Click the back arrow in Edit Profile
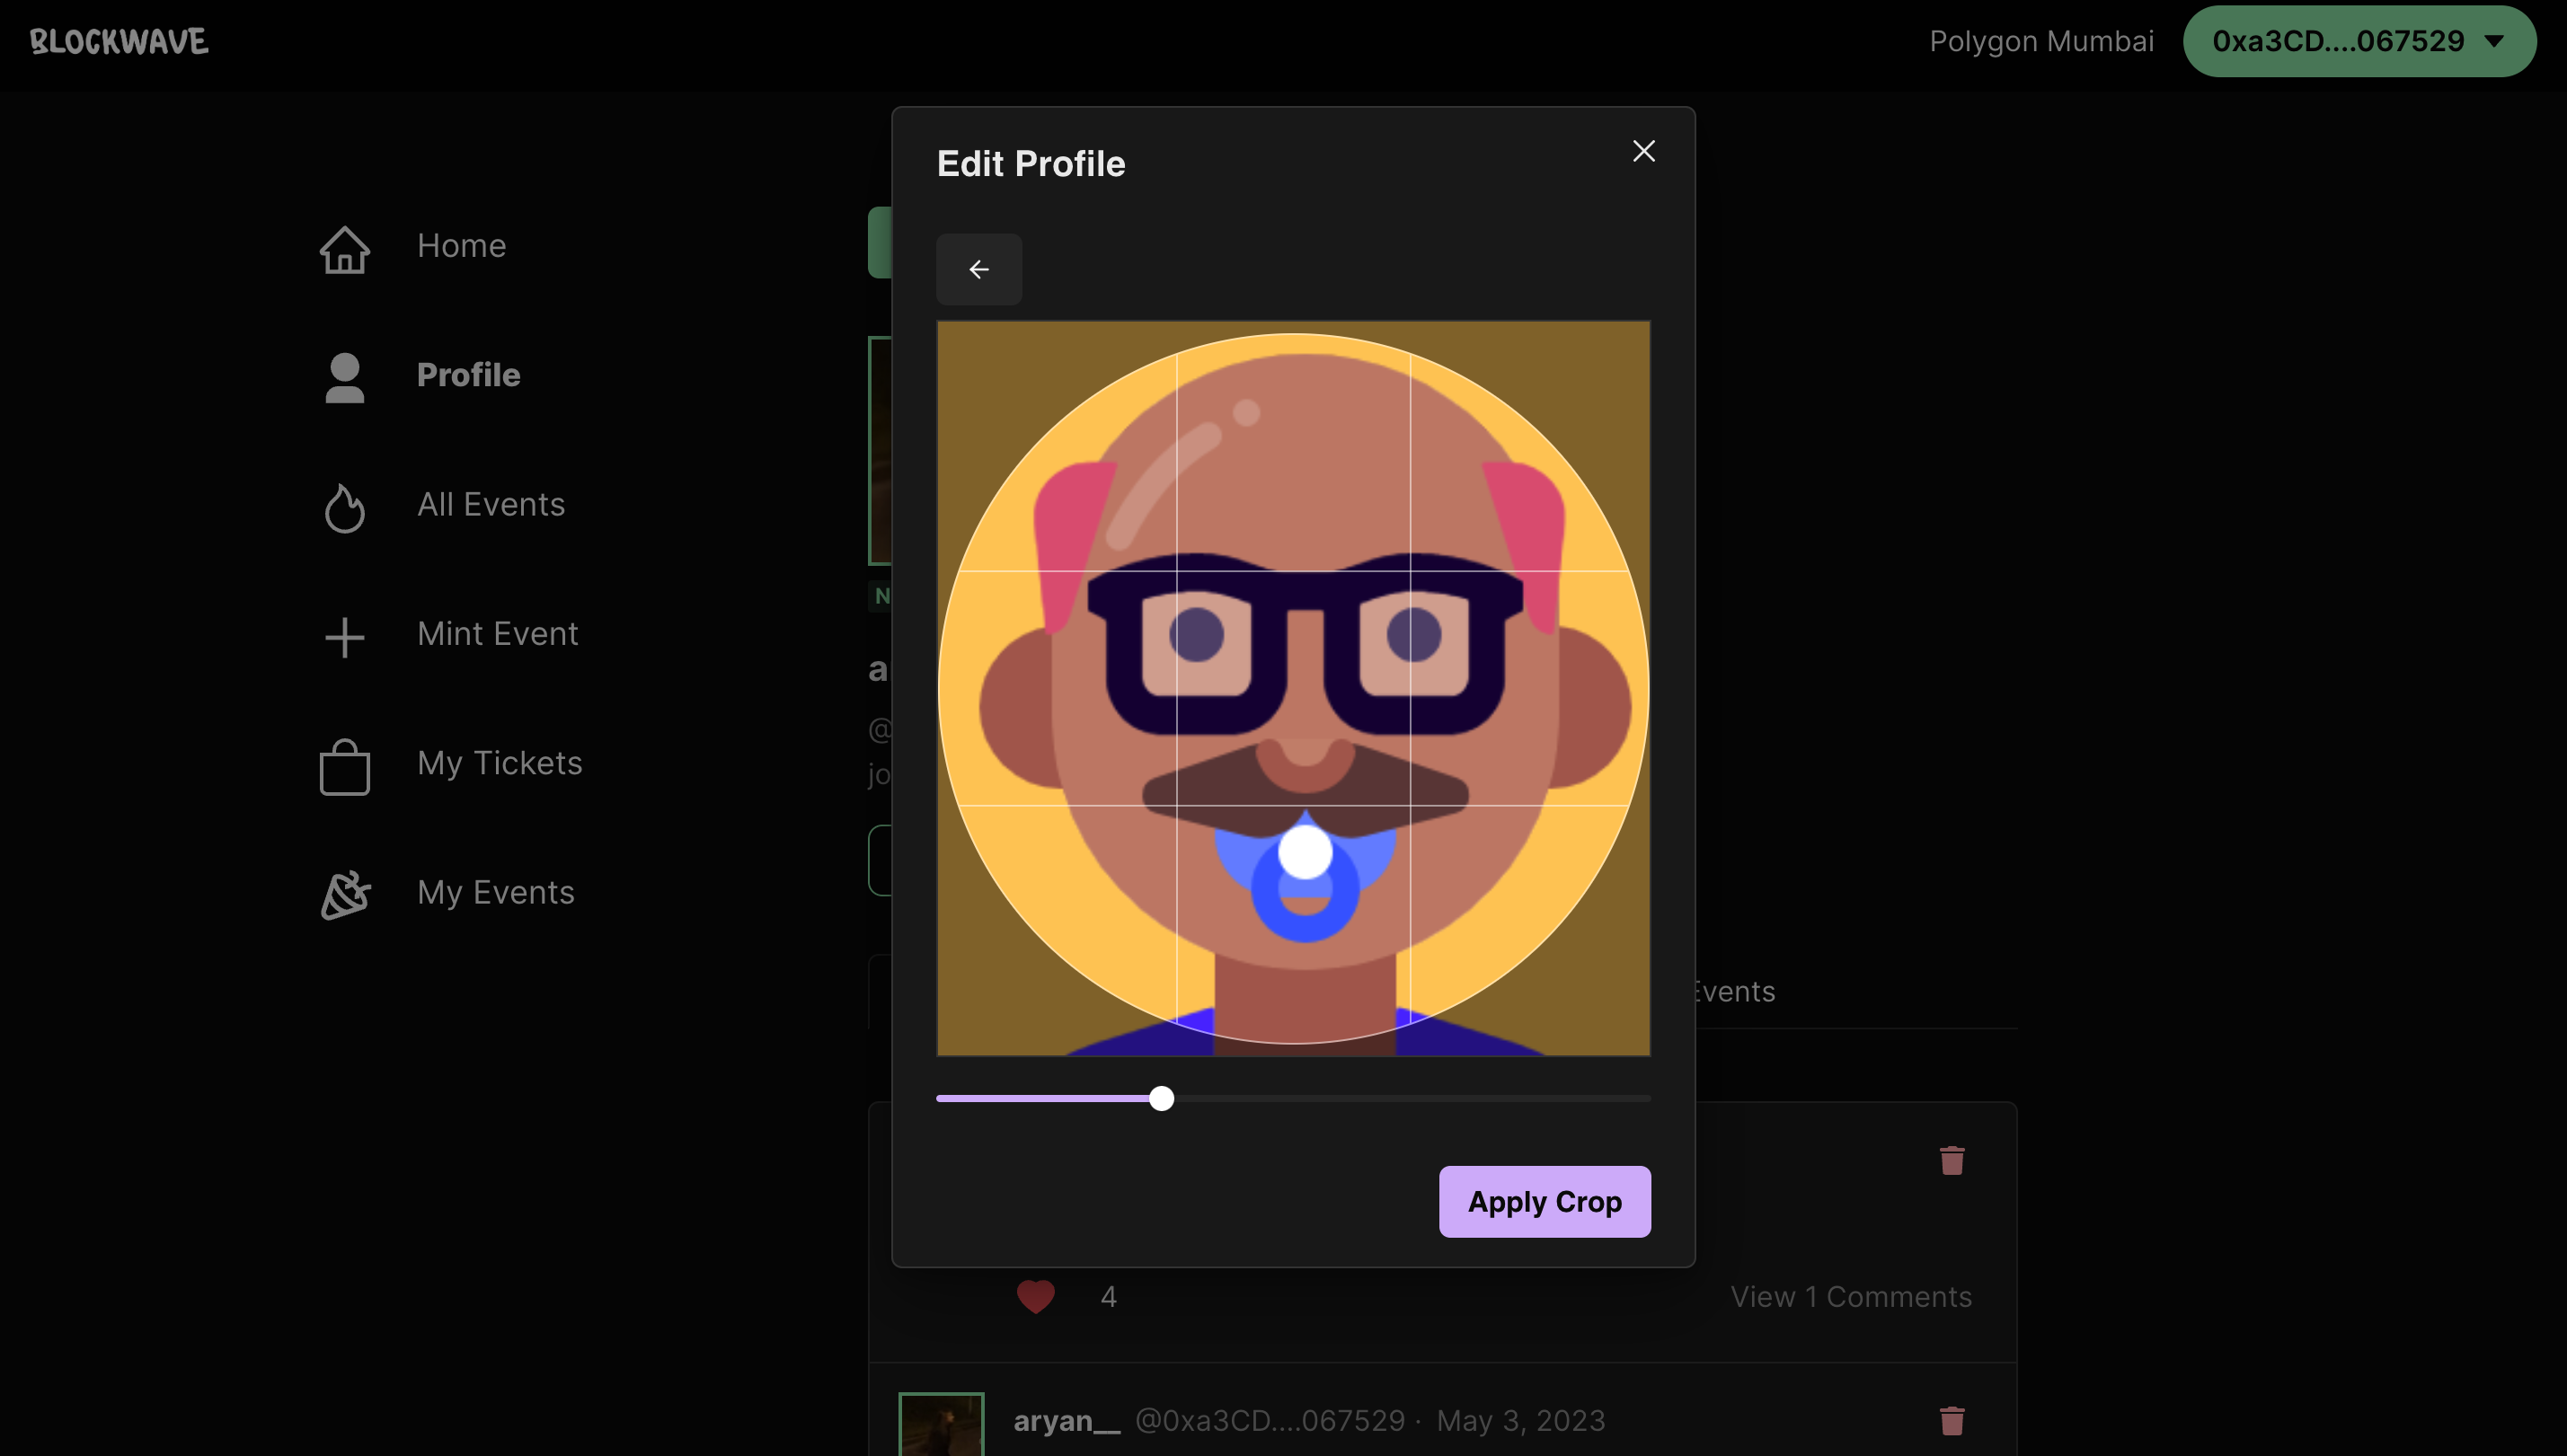 978,269
